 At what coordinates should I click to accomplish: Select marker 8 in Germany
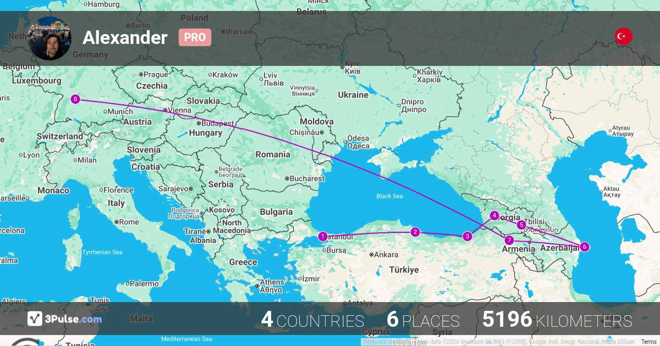[x=75, y=99]
